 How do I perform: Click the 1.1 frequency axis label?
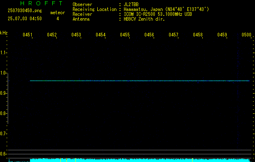[x=3, y=53]
